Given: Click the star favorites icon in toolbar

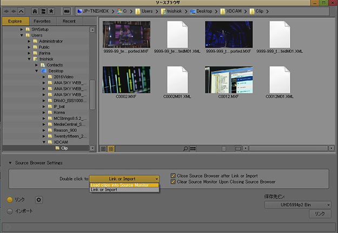Looking at the screenshot, I should tap(51, 10).
